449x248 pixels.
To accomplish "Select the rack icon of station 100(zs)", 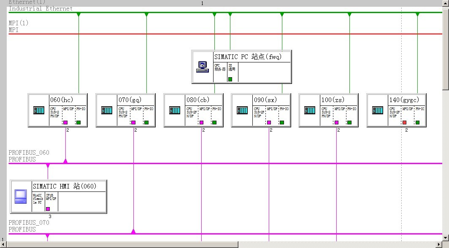I will click(x=310, y=110).
